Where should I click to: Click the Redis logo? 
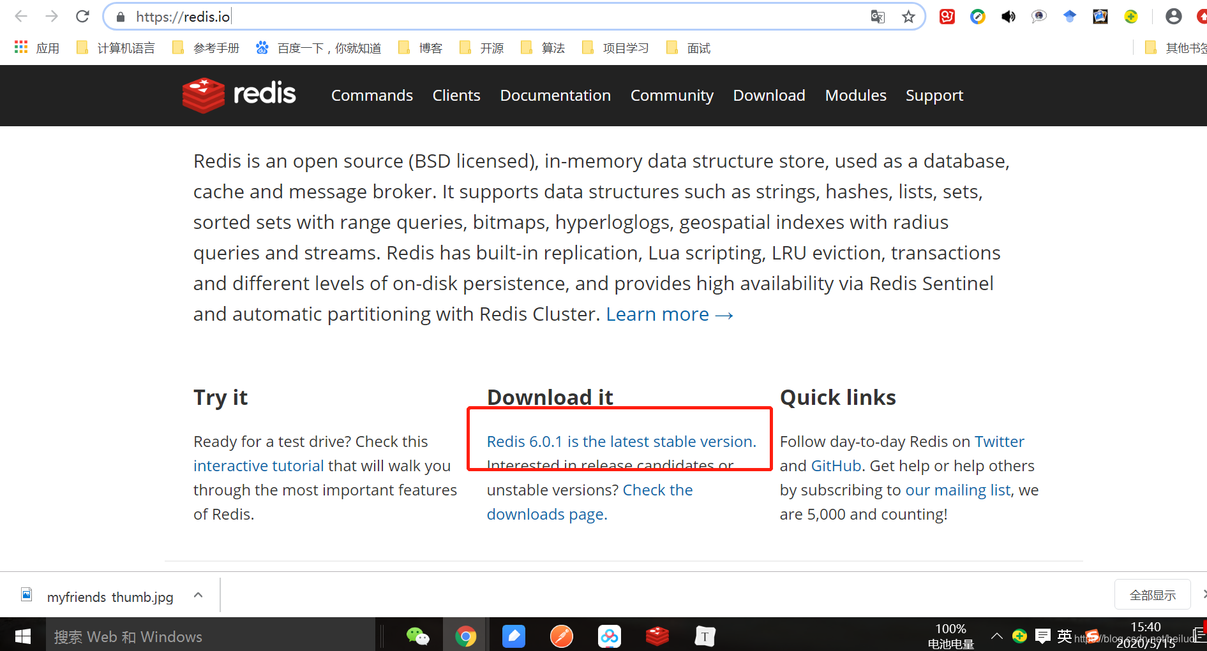239,95
